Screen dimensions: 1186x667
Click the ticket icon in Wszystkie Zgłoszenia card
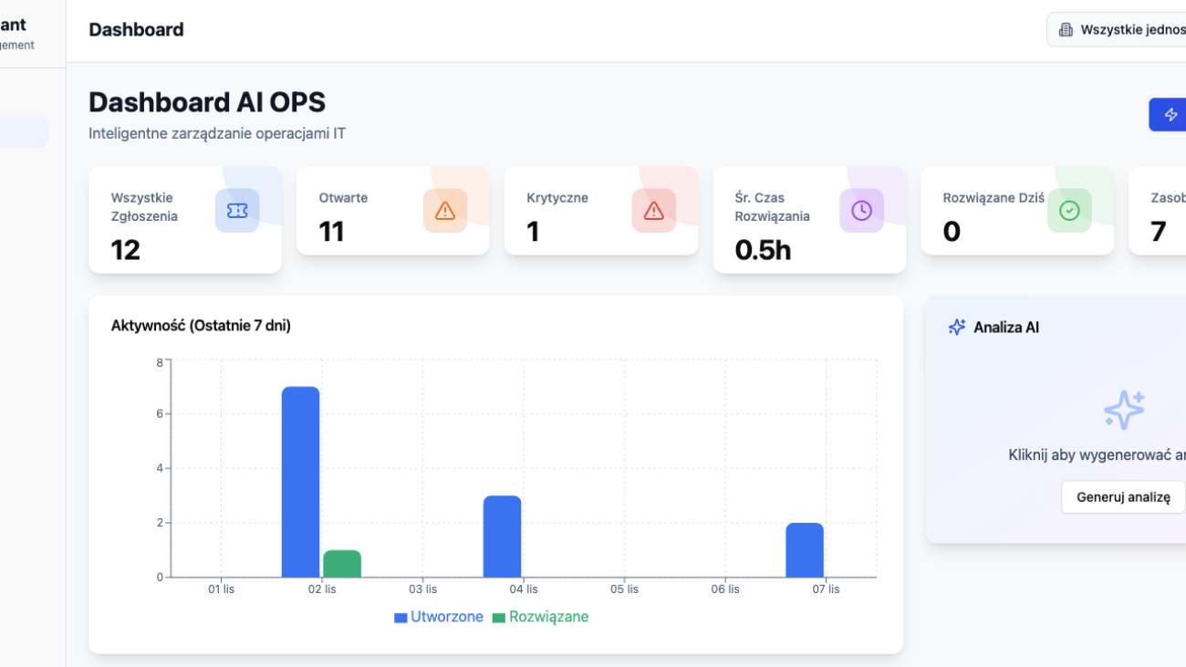click(x=237, y=211)
